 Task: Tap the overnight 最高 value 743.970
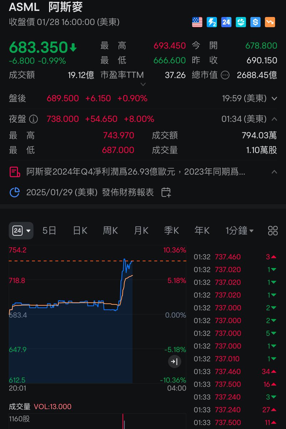point(119,135)
